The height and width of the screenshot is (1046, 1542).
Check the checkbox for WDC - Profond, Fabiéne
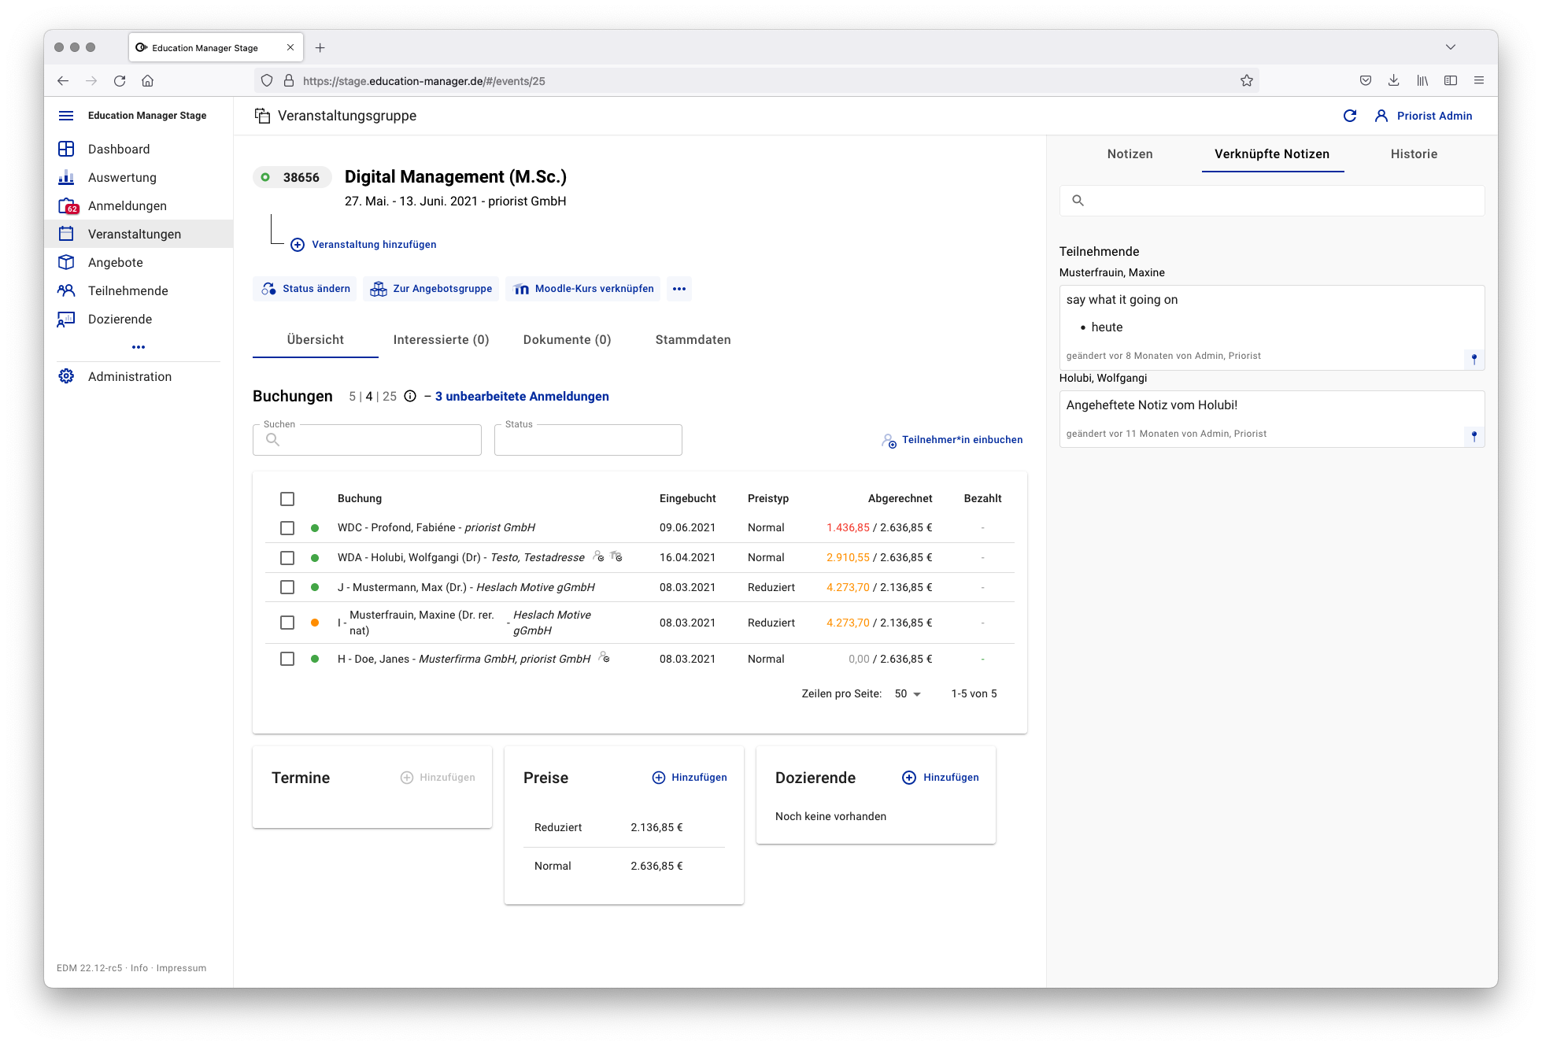pyautogui.click(x=287, y=528)
